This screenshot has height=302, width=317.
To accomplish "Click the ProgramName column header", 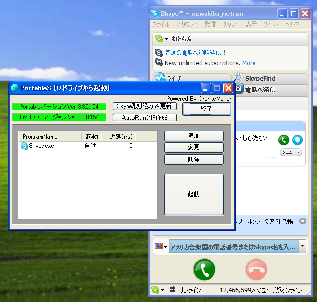I will (x=50, y=137).
